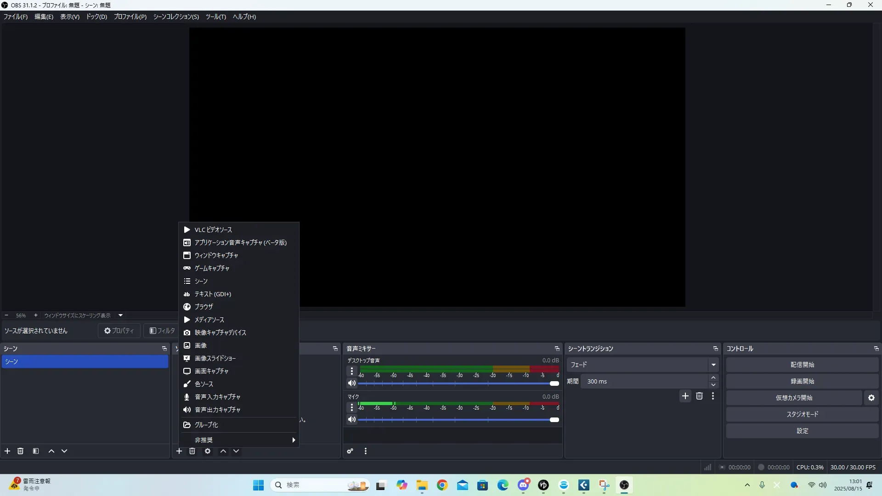Open Studio Mode button
This screenshot has width=882, height=496.
802,415
